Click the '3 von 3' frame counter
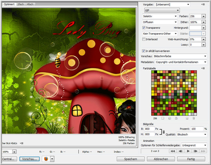 click(155, 151)
